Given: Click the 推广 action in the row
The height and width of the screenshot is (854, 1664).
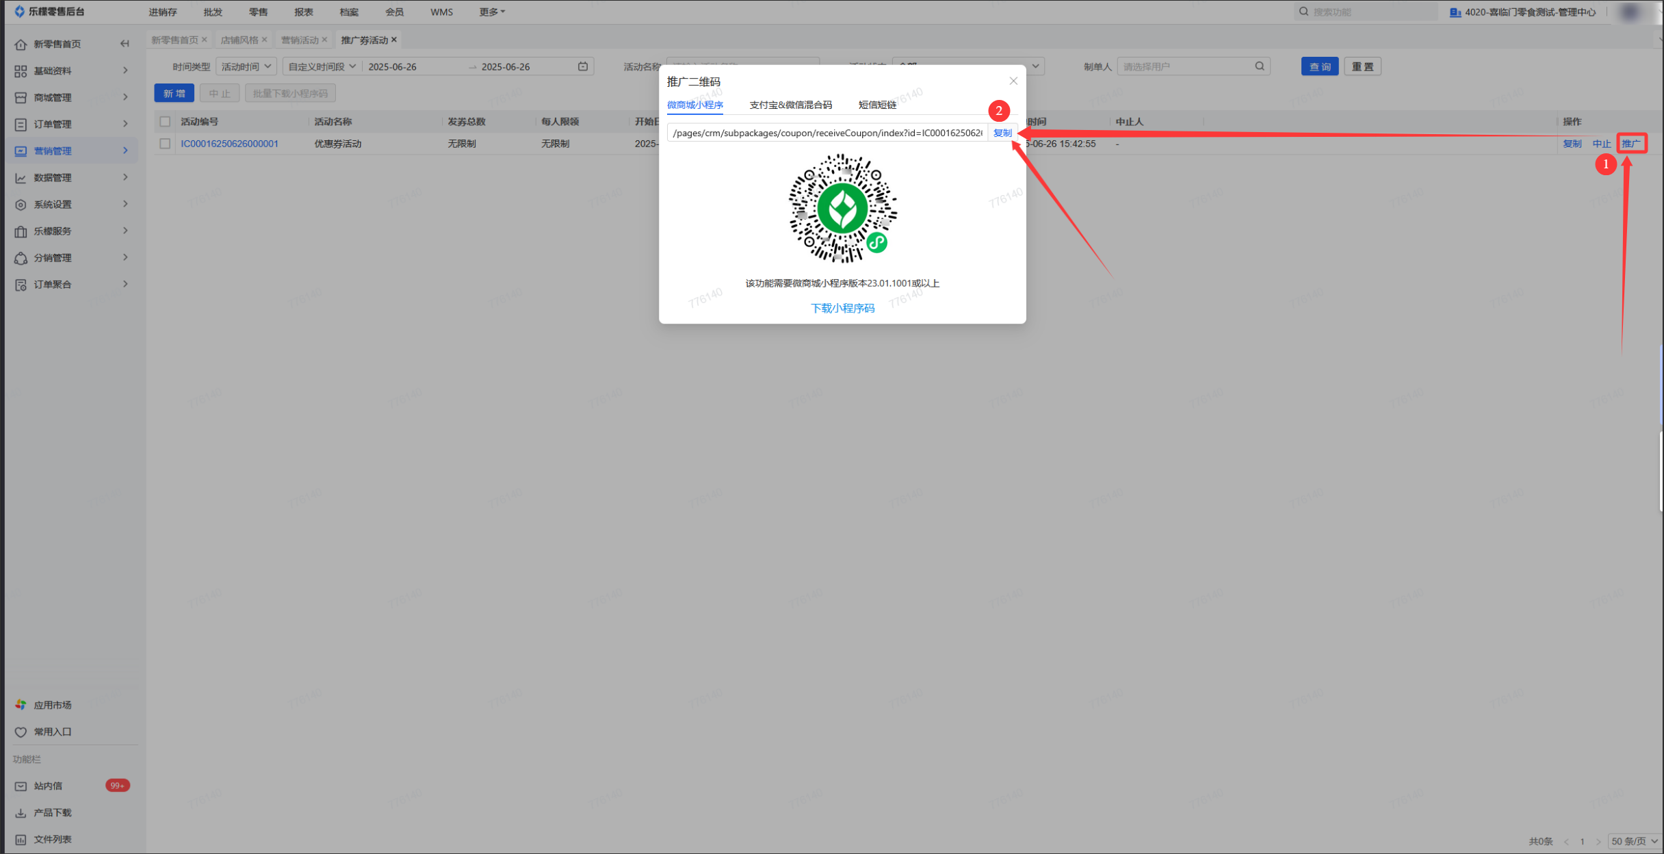Looking at the screenshot, I should 1631,144.
